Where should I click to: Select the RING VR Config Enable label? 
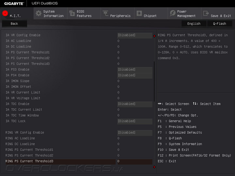(25, 133)
